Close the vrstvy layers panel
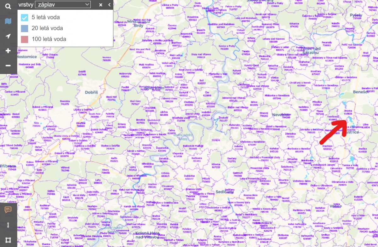 point(101,5)
